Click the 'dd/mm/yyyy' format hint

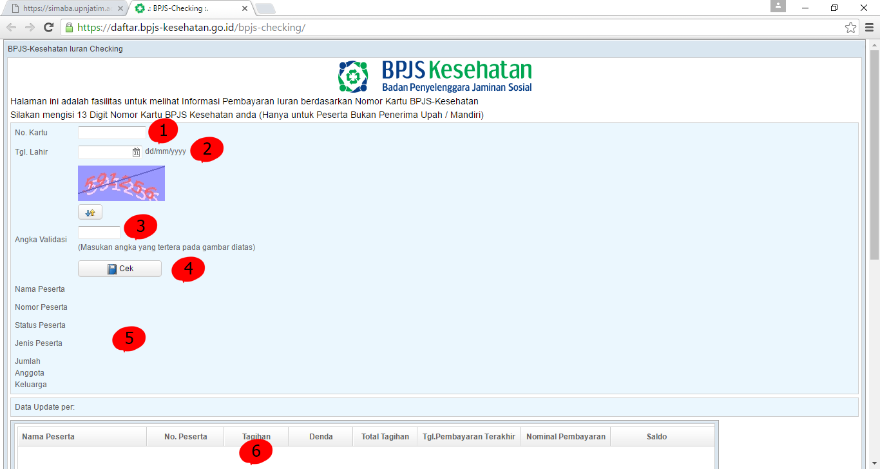pos(166,152)
